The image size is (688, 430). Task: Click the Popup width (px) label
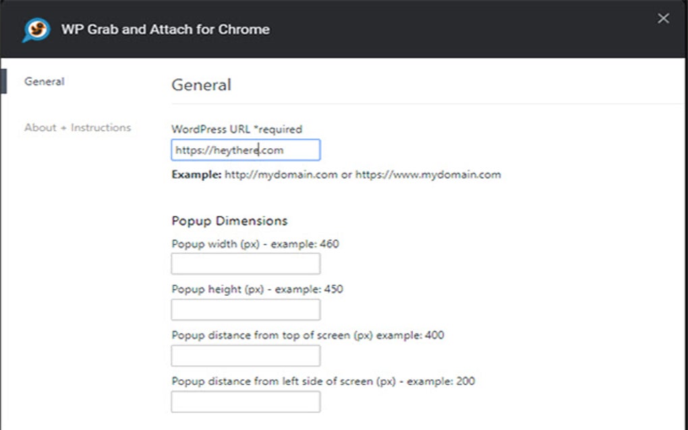coord(255,244)
